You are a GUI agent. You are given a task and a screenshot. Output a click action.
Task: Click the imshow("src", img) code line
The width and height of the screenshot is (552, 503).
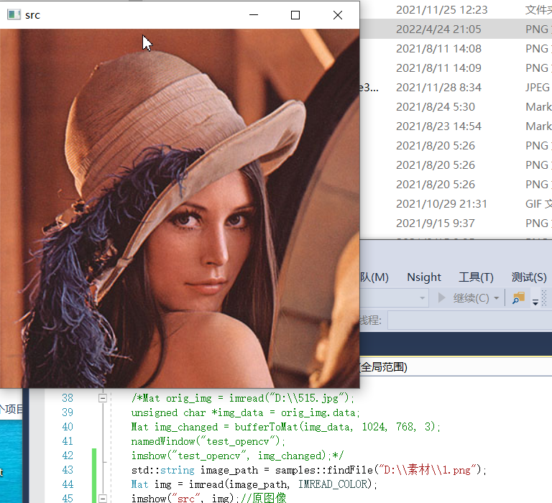pyautogui.click(x=208, y=499)
